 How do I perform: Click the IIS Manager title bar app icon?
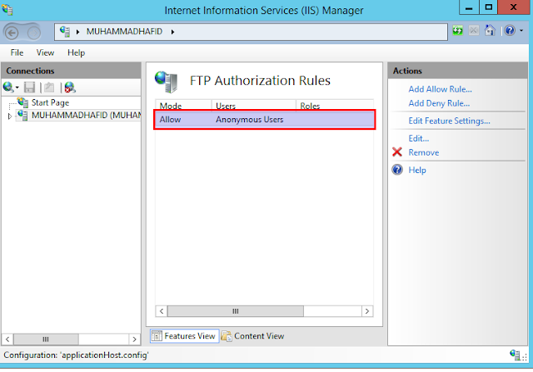(x=7, y=9)
